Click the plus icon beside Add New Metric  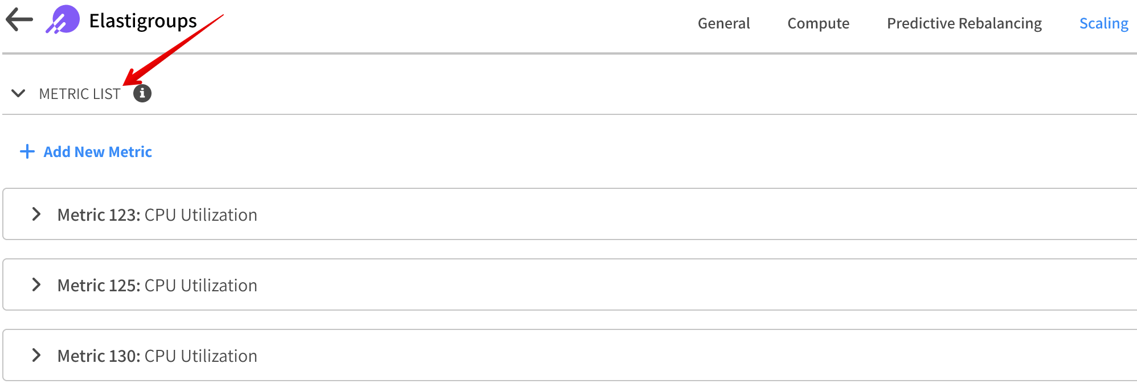point(26,151)
